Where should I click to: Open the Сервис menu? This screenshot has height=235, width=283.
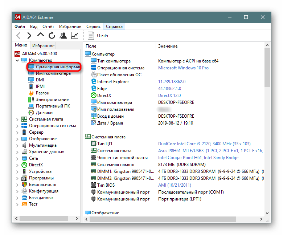click(x=94, y=27)
